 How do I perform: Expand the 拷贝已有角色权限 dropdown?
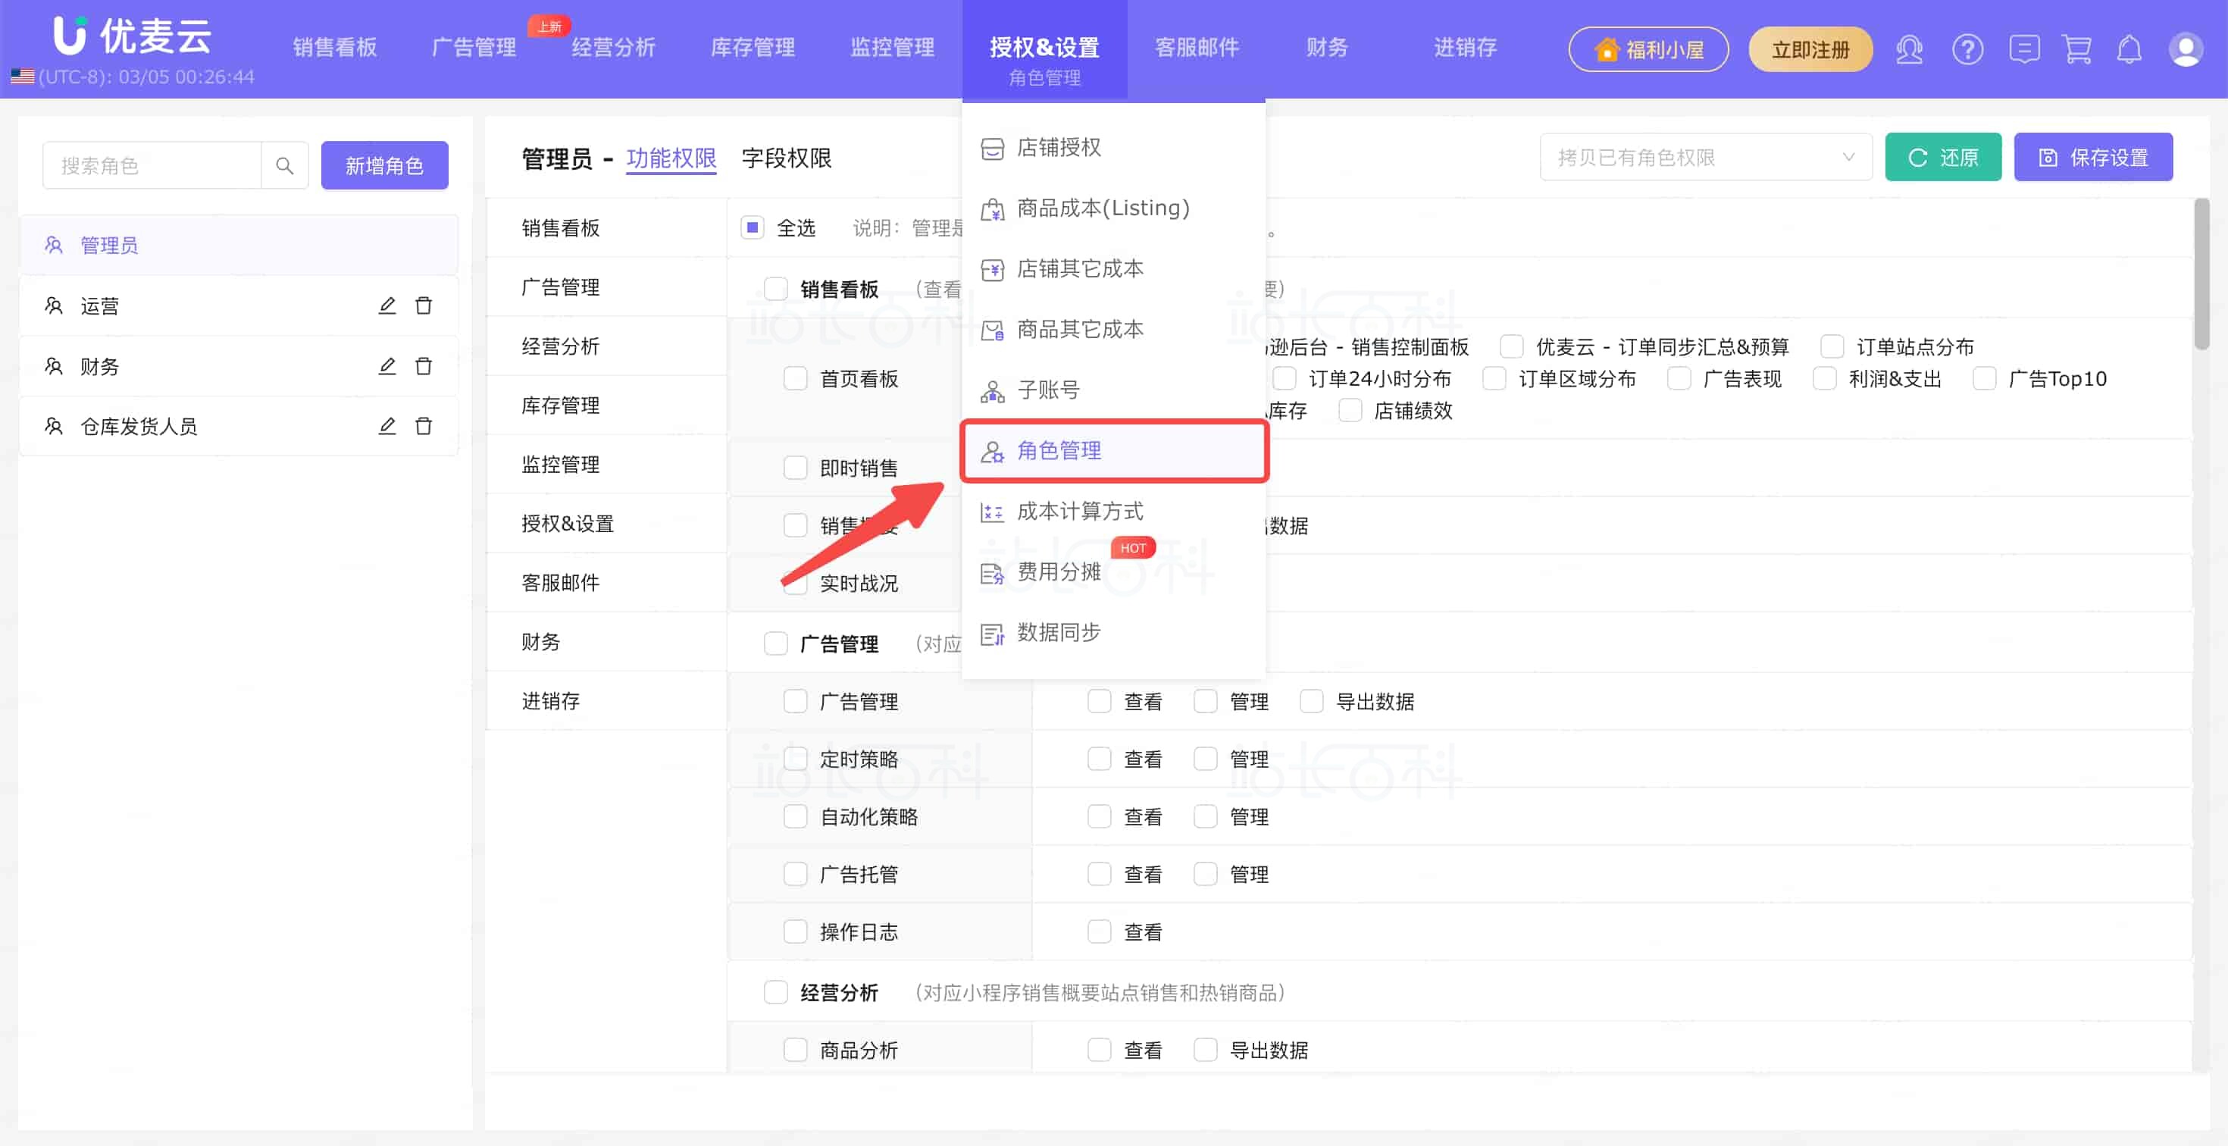tap(1706, 158)
